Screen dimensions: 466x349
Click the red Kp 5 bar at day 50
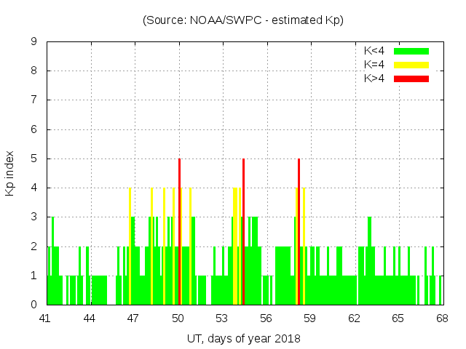(x=179, y=233)
